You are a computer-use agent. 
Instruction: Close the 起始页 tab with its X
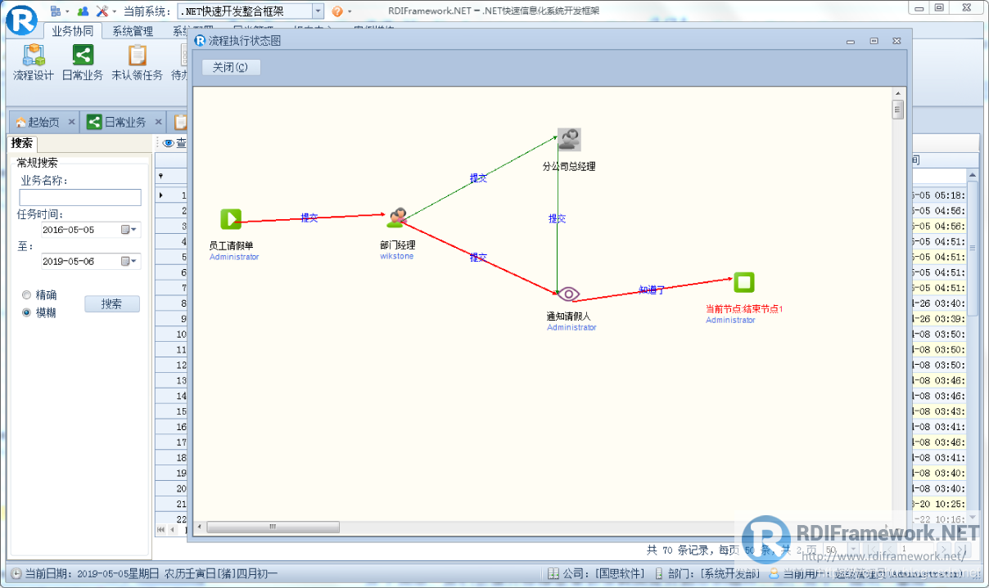72,122
